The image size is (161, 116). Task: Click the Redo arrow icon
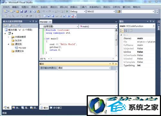click(50, 12)
